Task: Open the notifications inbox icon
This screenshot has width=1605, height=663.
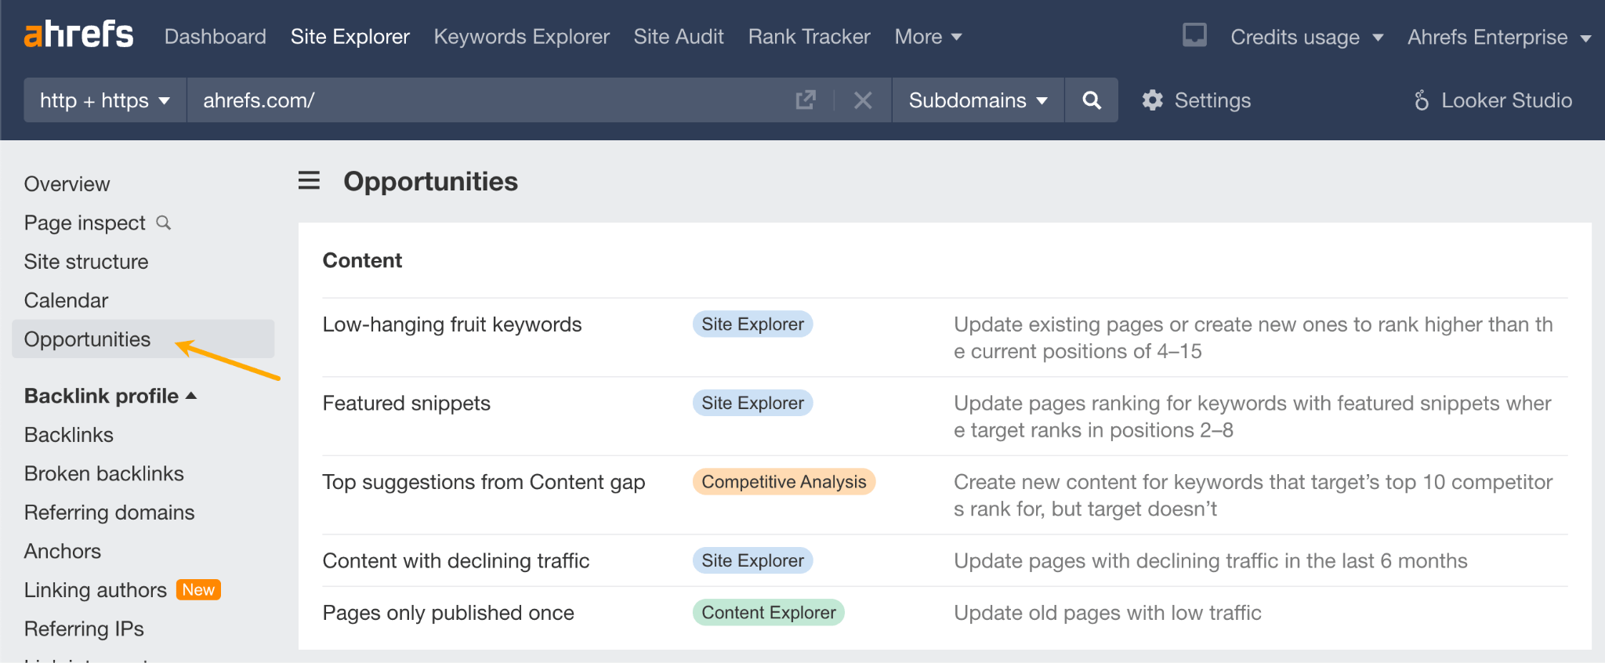Action: (1194, 35)
